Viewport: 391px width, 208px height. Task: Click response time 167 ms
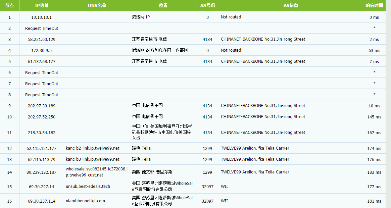[x=374, y=133]
